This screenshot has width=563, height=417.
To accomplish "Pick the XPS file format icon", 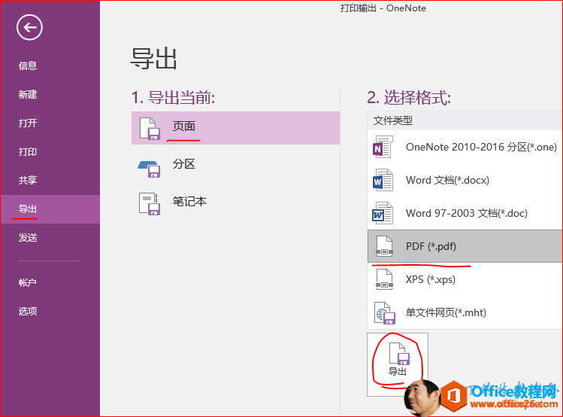I will pos(383,279).
